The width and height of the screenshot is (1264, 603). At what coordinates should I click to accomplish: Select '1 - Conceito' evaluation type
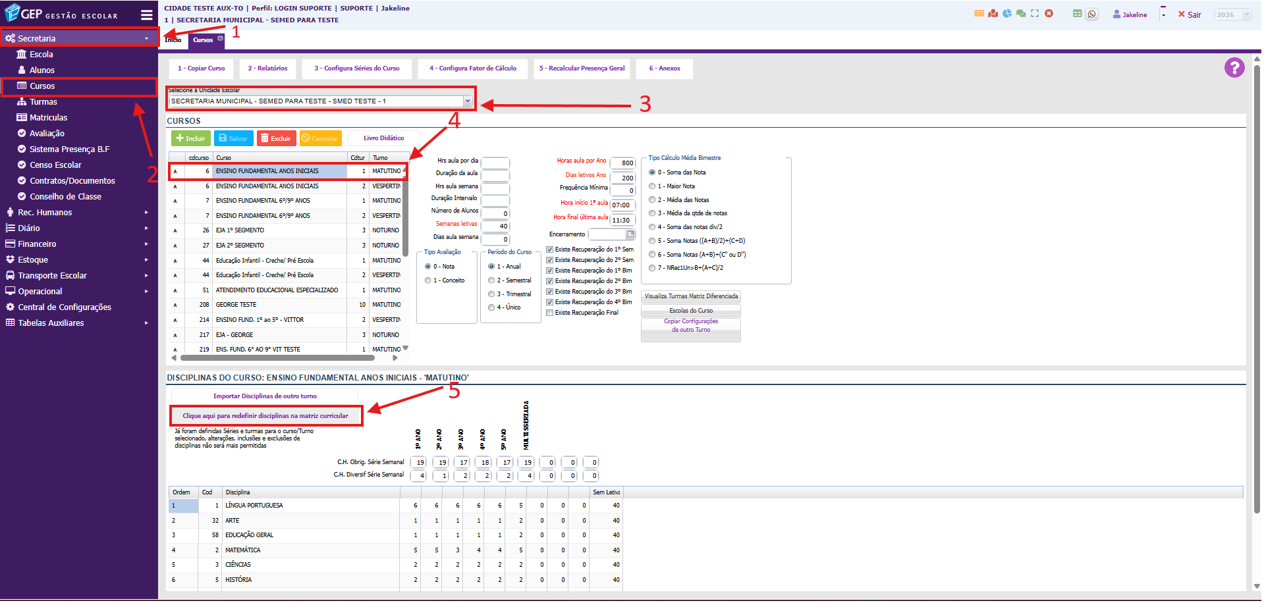pyautogui.click(x=428, y=280)
